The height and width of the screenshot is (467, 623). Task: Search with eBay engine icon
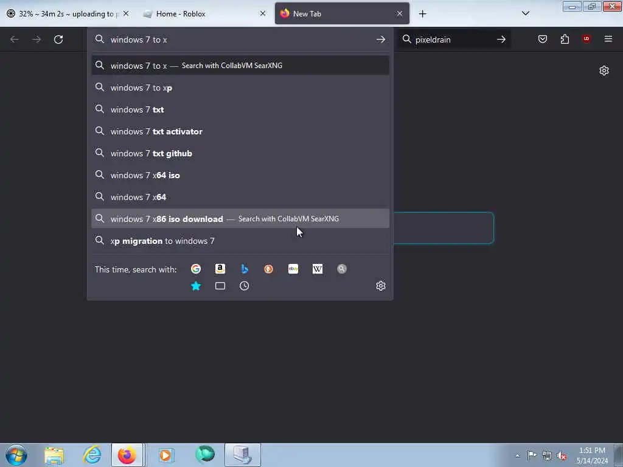293,269
